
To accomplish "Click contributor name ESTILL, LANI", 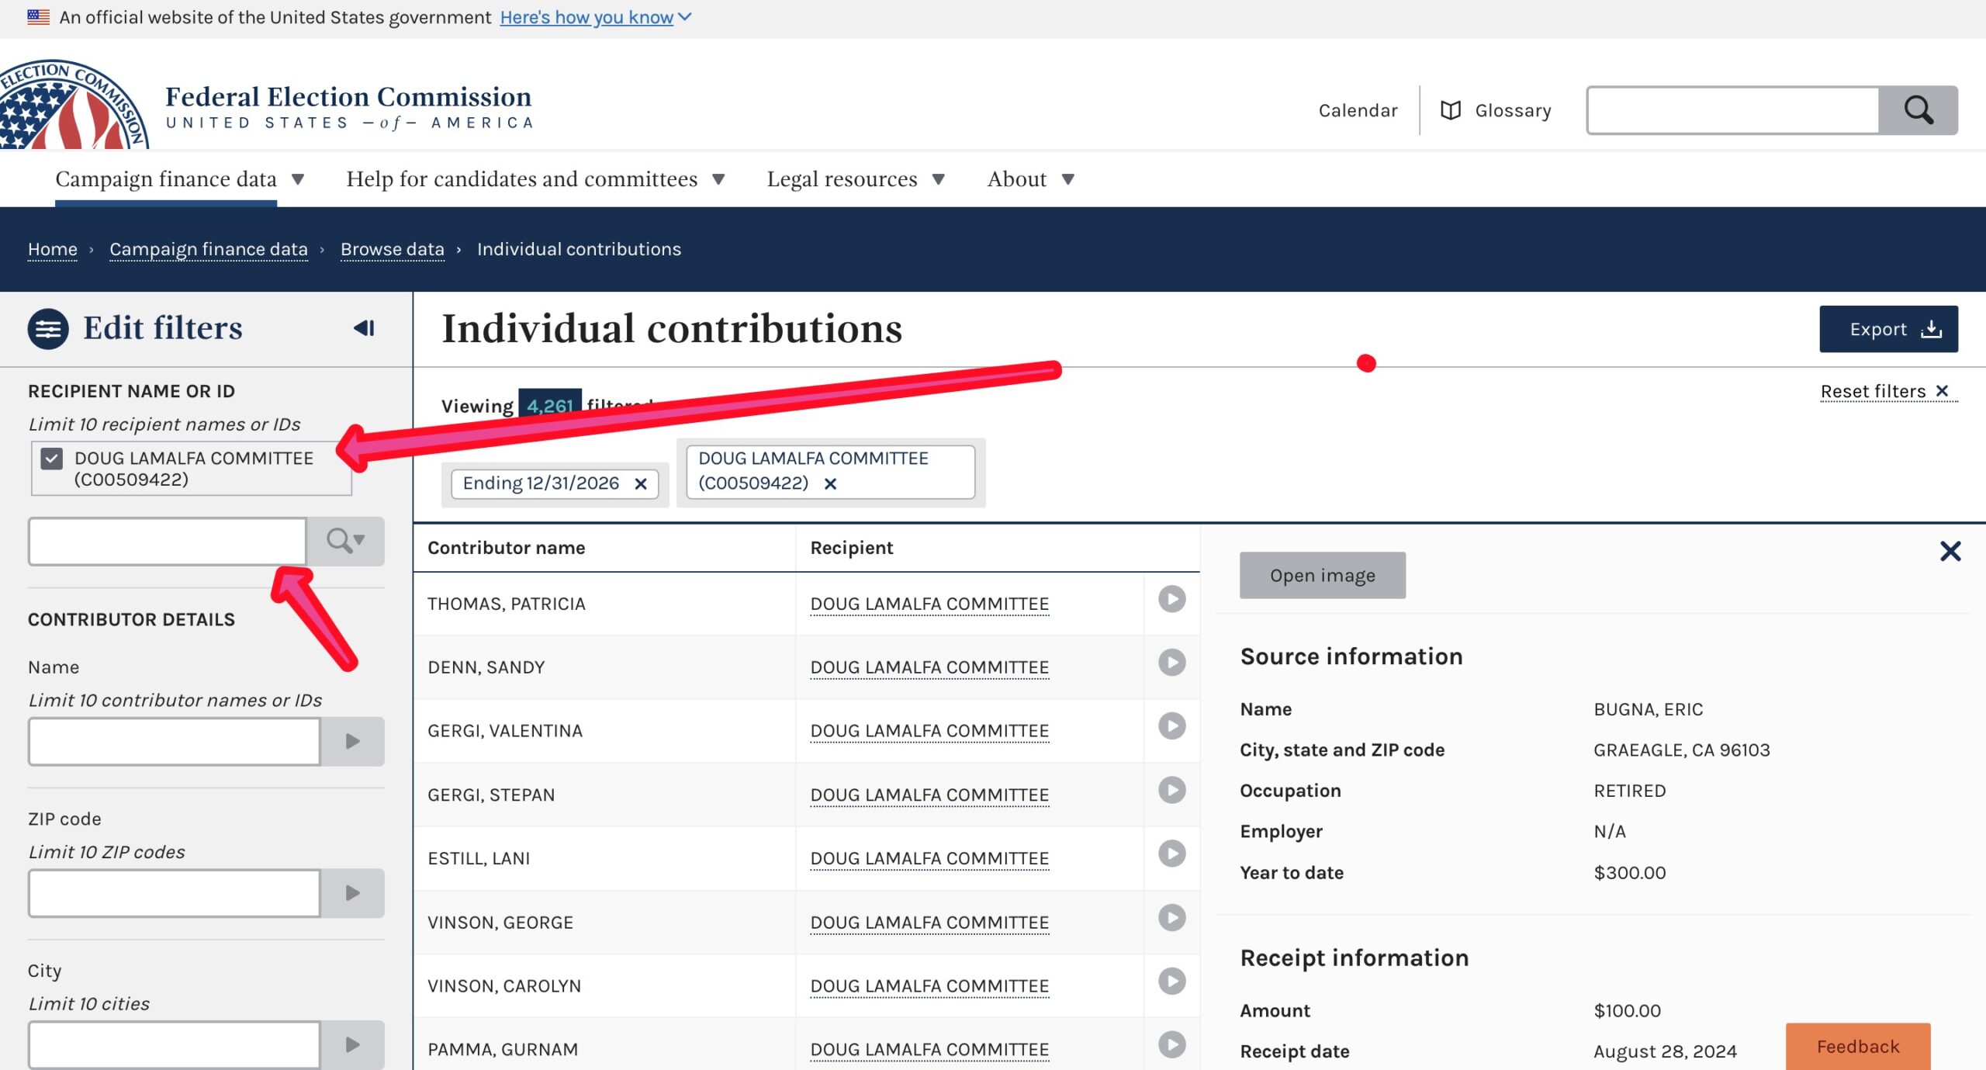I will [479, 859].
